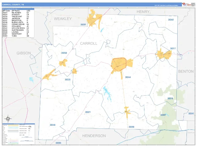Click the WEAKLEY county label
The image size is (197, 148).
click(x=63, y=19)
